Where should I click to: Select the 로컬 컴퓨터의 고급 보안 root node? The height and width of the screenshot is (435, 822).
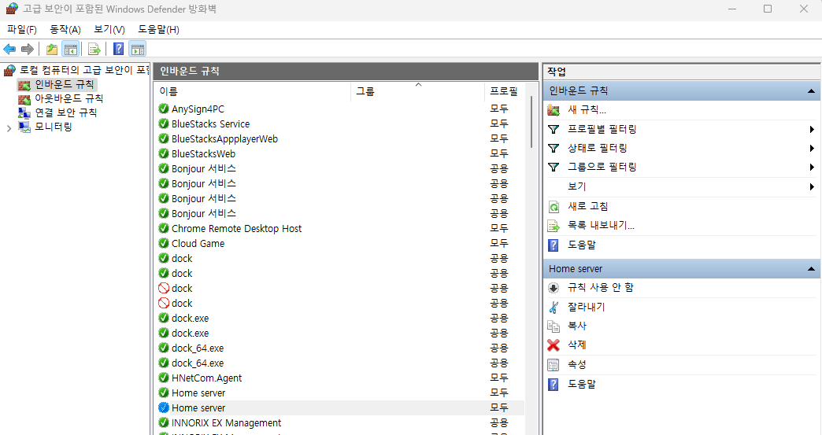click(x=84, y=70)
